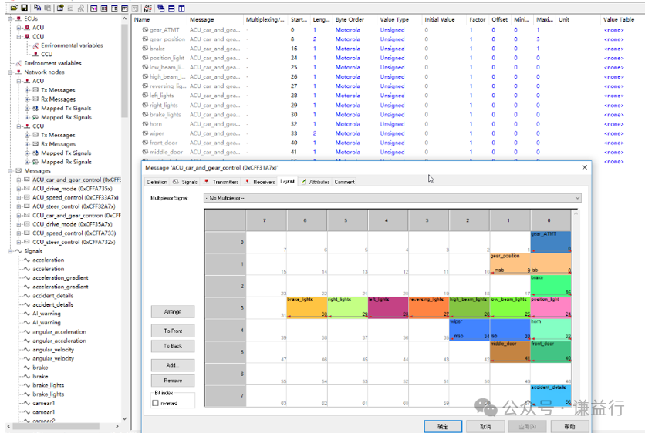Select the Attributes tab
The height and width of the screenshot is (433, 645).
316,182
